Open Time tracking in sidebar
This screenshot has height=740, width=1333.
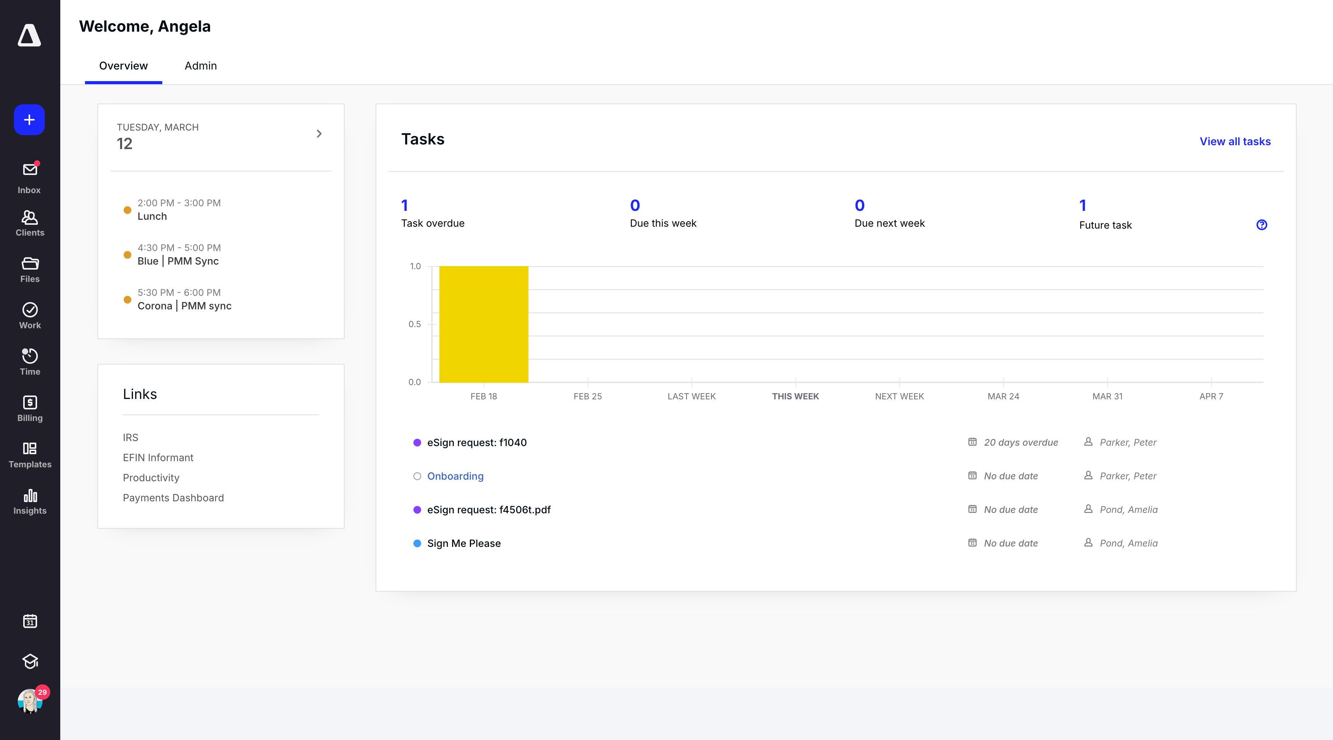29,362
